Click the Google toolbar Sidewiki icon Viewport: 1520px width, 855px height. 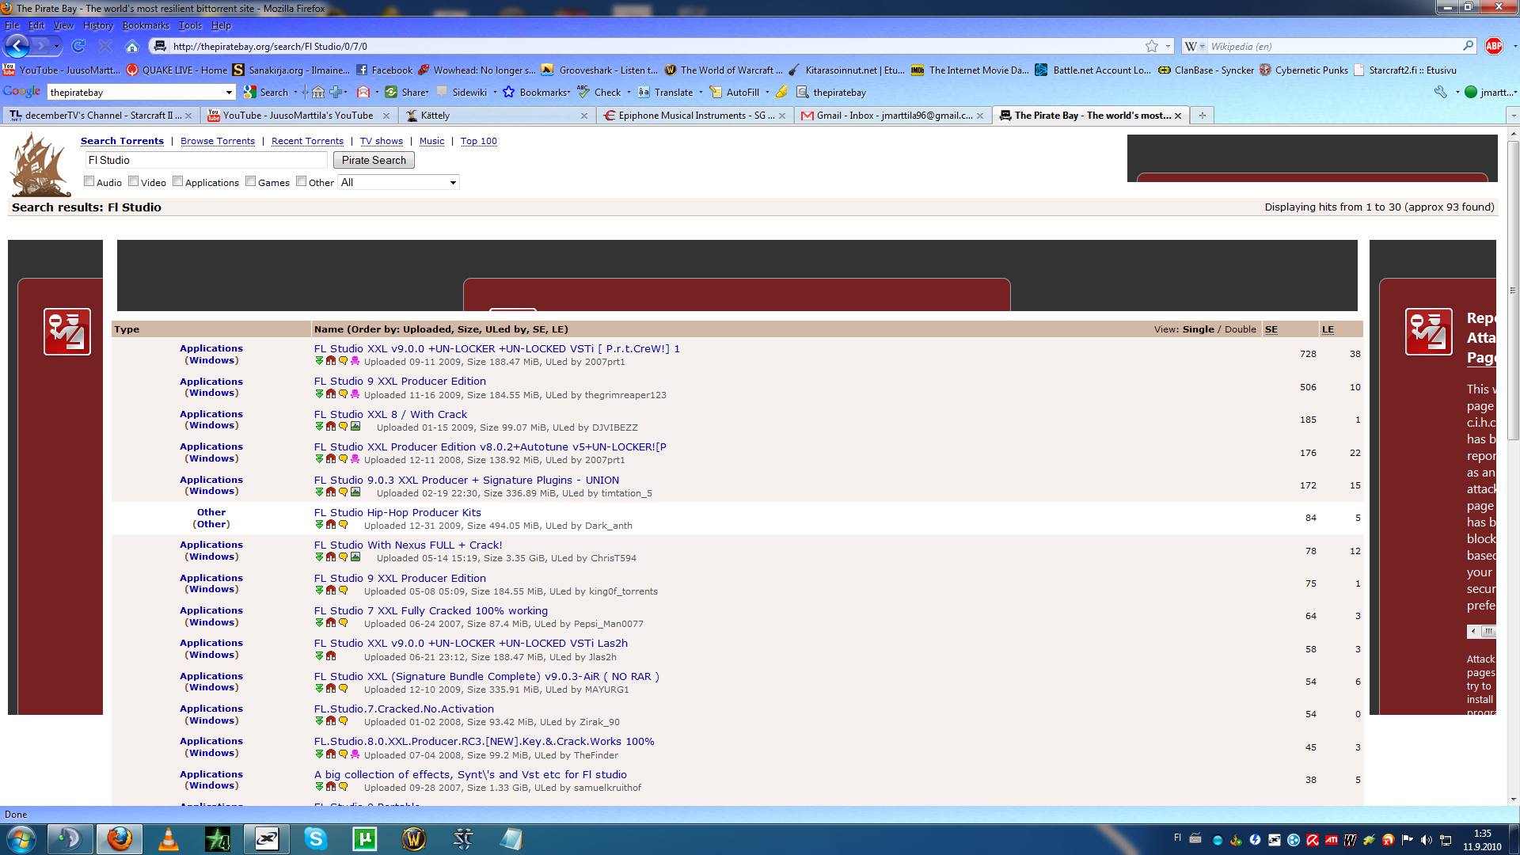point(442,92)
